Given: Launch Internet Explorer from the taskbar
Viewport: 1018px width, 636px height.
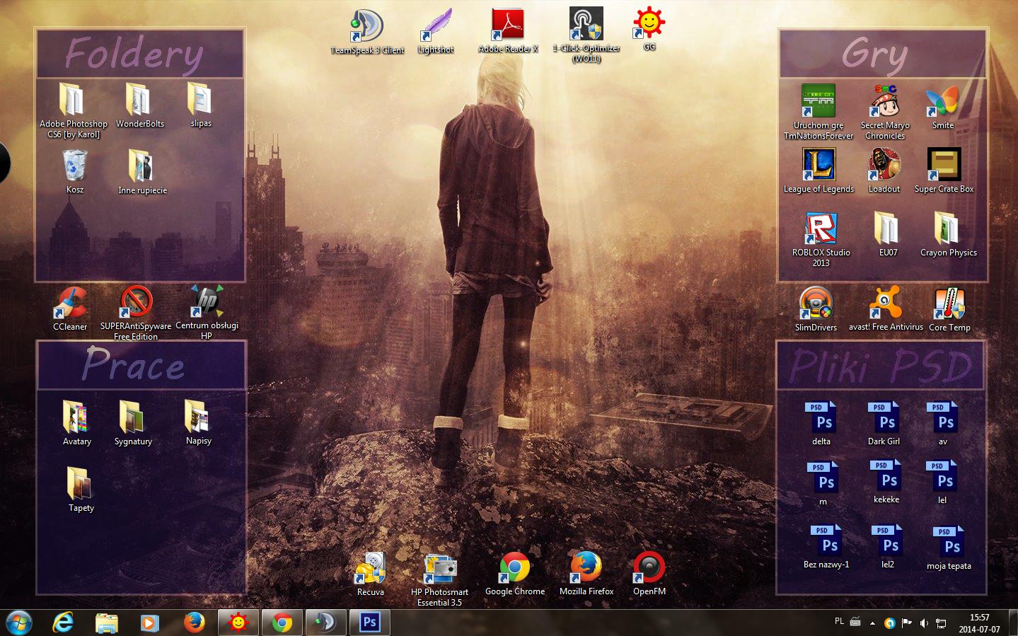Looking at the screenshot, I should point(64,623).
